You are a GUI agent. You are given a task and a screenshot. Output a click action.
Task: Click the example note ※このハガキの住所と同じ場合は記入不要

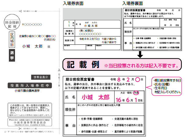coord(99,105)
